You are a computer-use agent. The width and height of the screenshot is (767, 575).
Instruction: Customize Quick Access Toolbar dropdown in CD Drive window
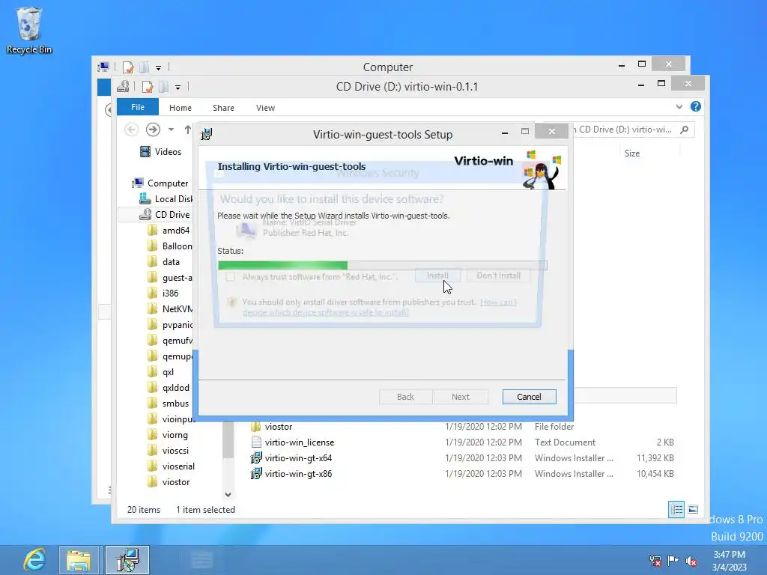178,88
